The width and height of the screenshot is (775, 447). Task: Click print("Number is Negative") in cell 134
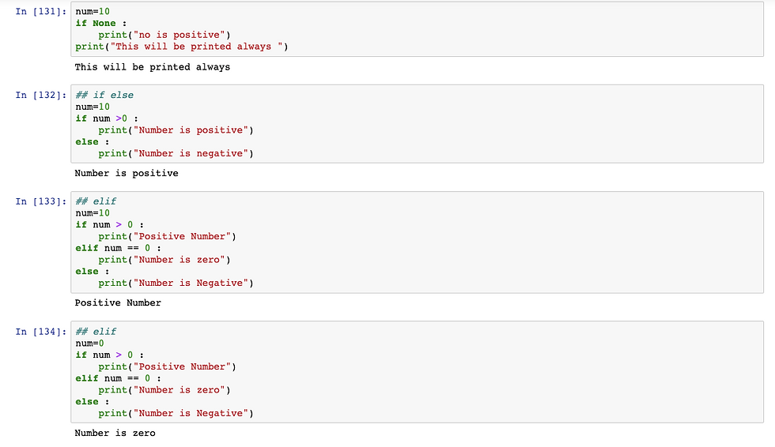[176, 414]
